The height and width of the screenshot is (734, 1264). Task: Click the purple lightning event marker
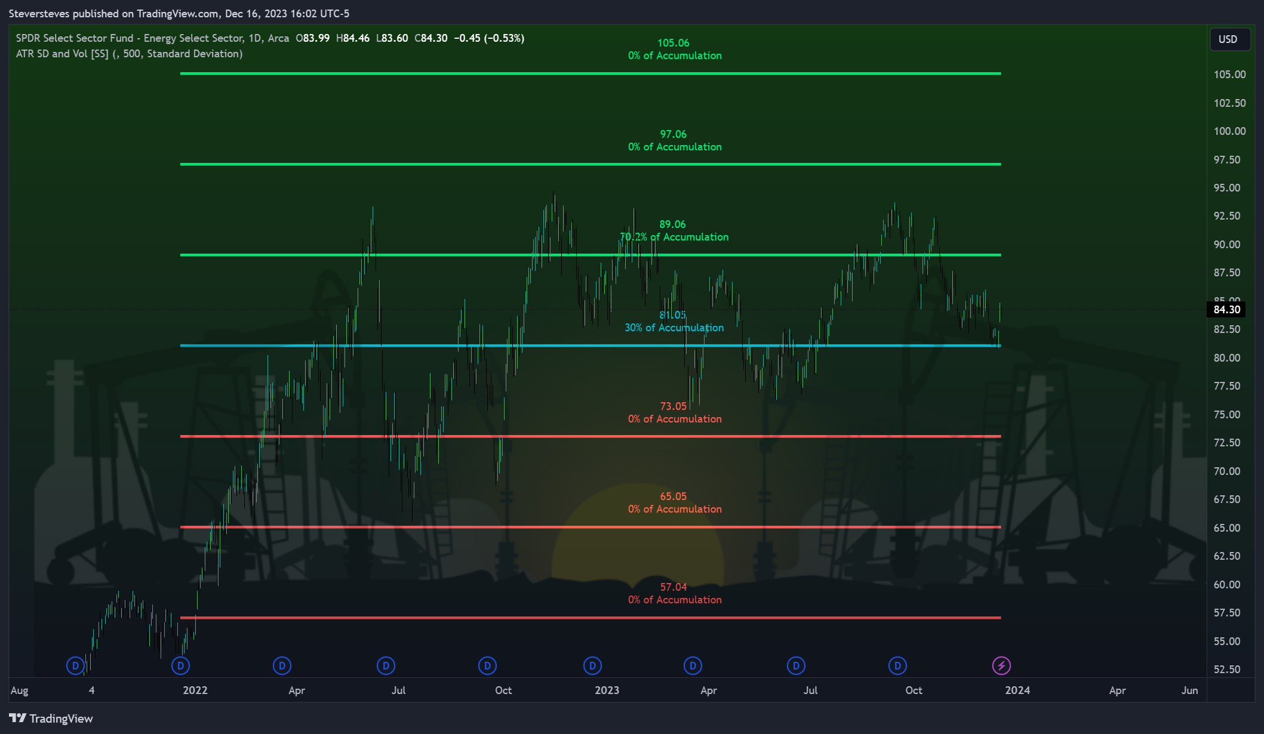1001,665
